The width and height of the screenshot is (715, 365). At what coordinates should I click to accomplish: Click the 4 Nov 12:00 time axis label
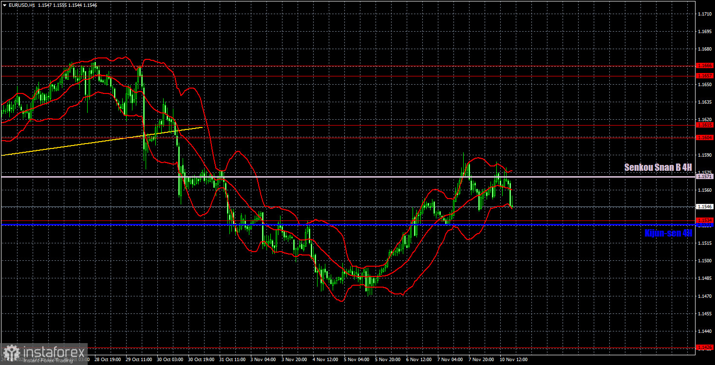click(326, 360)
